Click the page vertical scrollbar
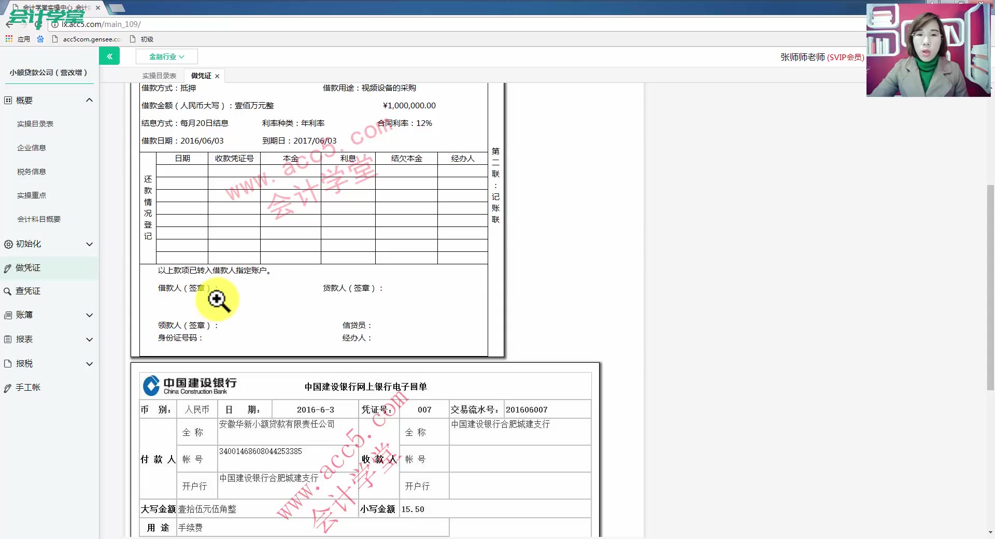The image size is (995, 539). coord(990,287)
